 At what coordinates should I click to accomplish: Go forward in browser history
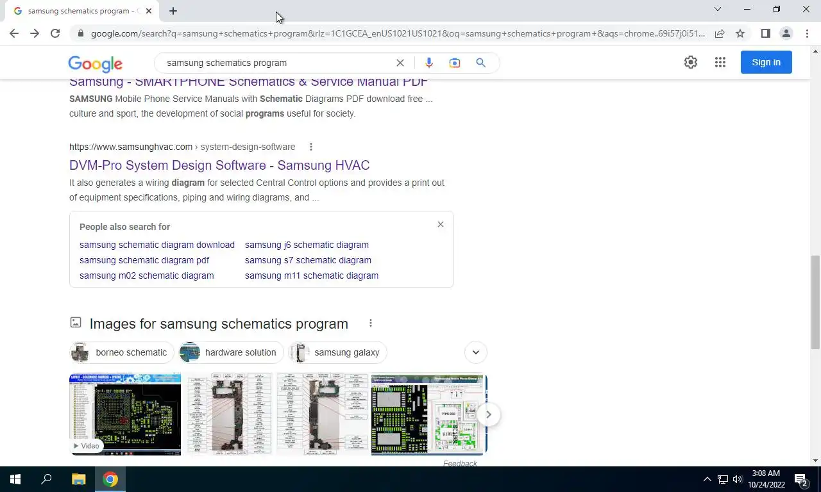point(35,33)
